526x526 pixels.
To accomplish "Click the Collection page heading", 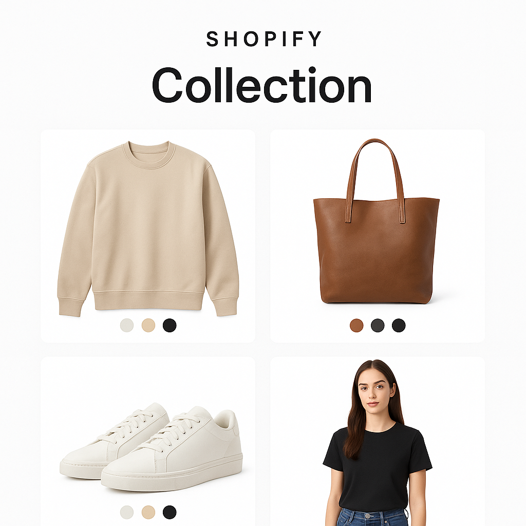I will tap(262, 85).
